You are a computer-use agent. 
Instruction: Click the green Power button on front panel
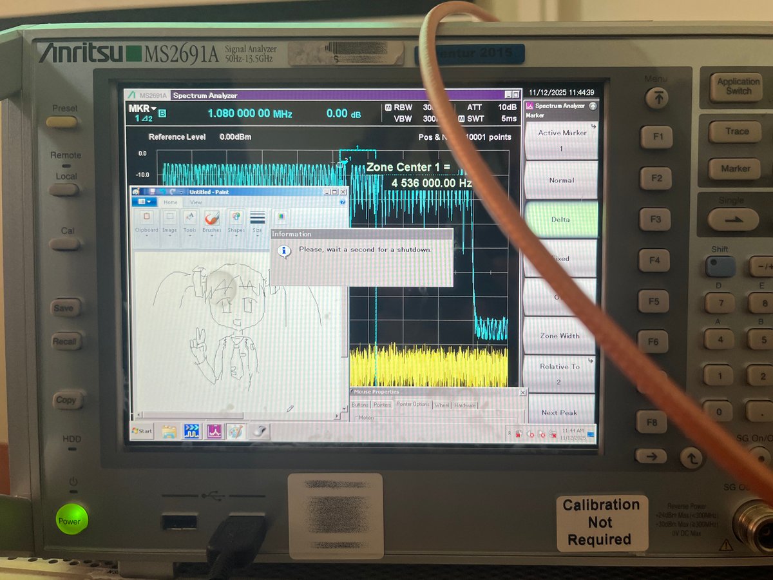pyautogui.click(x=71, y=521)
